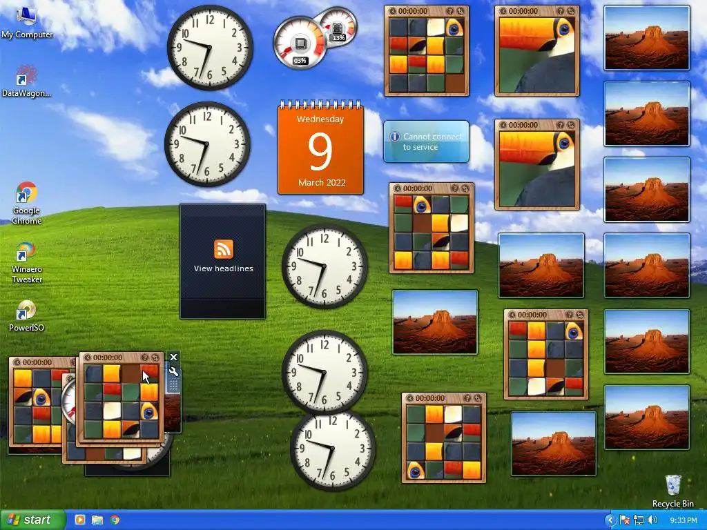Click help icon on puzzle beside the CPU meter
Image resolution: width=707 pixels, height=530 pixels.
[449, 11]
